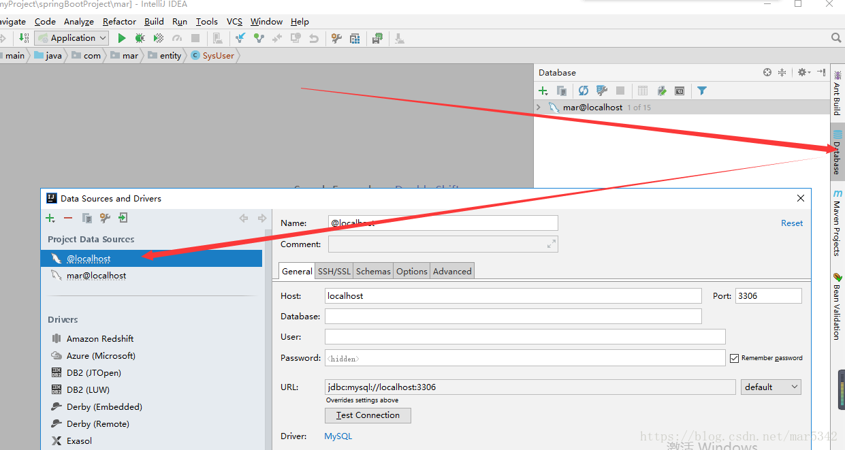The height and width of the screenshot is (450, 845).
Task: Select Derby (Embedded) driver
Action: 104,406
